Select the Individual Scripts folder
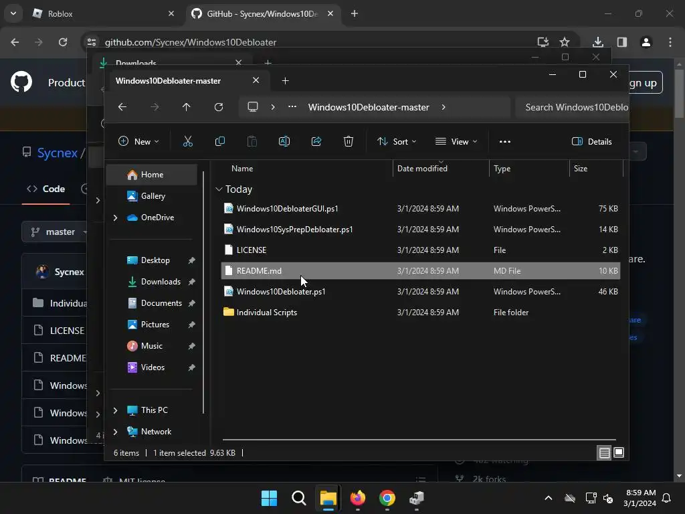This screenshot has height=514, width=685. coord(420,312)
